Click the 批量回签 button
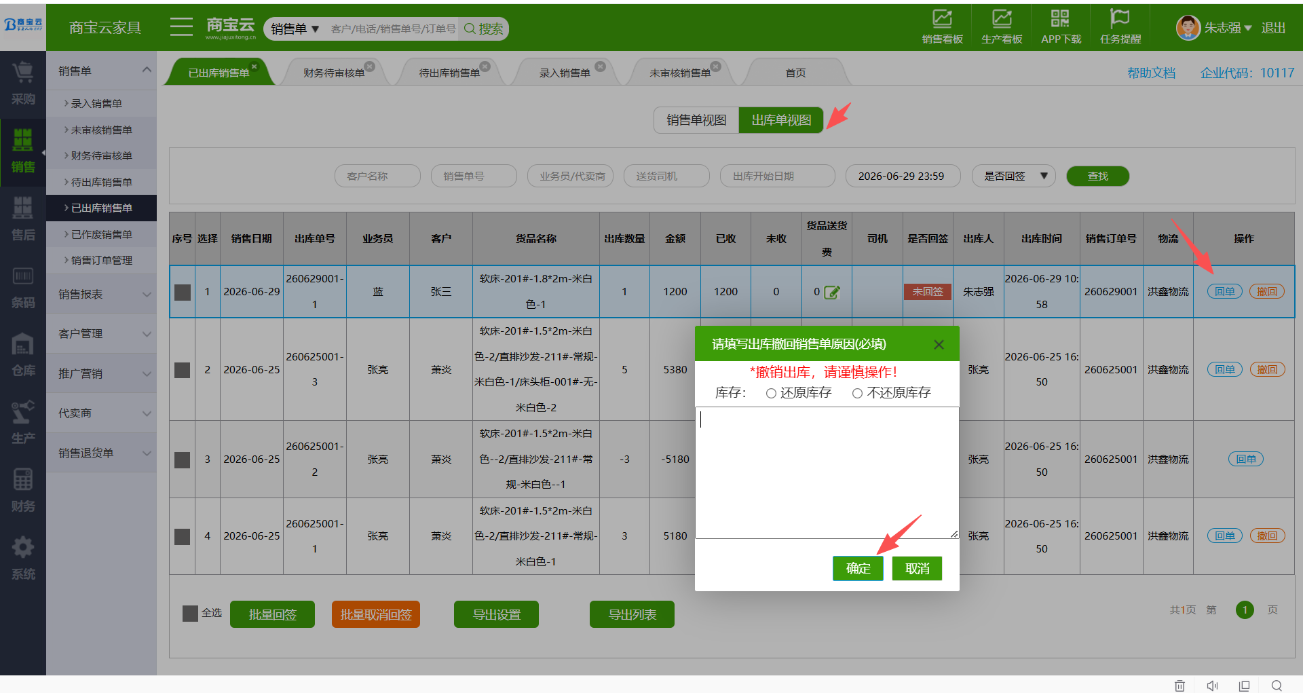The width and height of the screenshot is (1303, 693). [x=272, y=614]
